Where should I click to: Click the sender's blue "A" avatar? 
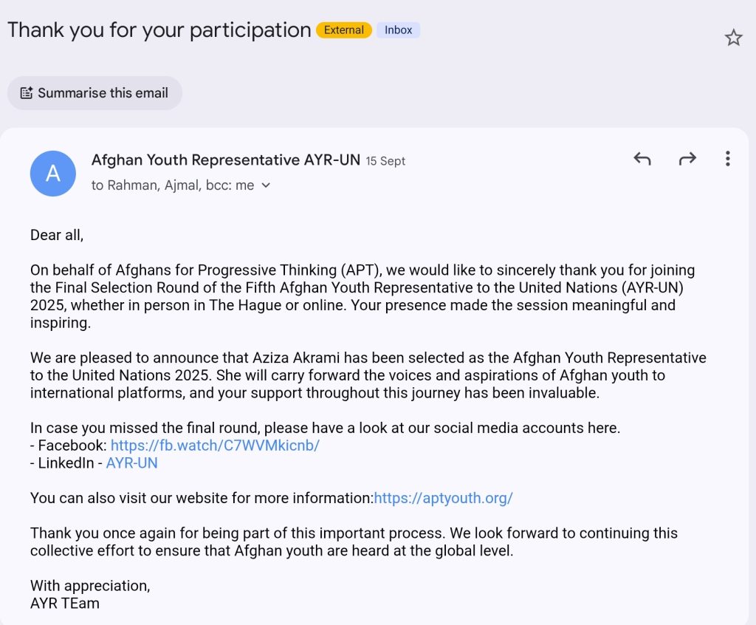pos(53,174)
